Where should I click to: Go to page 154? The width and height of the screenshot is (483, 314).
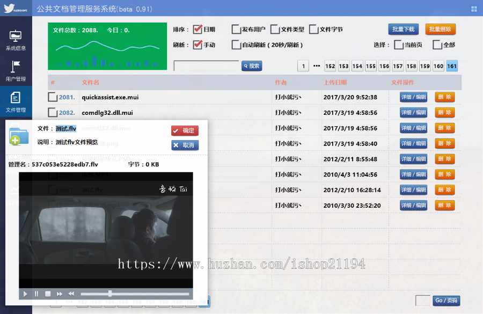point(357,66)
